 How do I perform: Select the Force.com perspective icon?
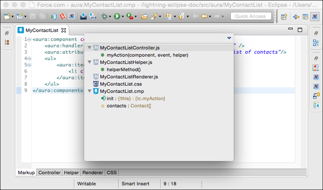tap(315, 17)
